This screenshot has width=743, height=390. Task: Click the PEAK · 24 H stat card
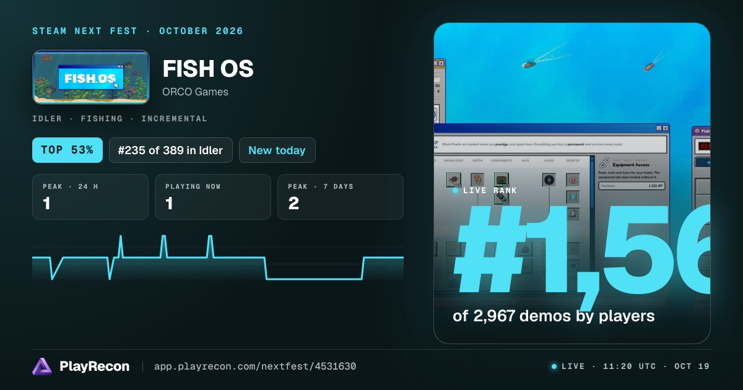(90, 197)
